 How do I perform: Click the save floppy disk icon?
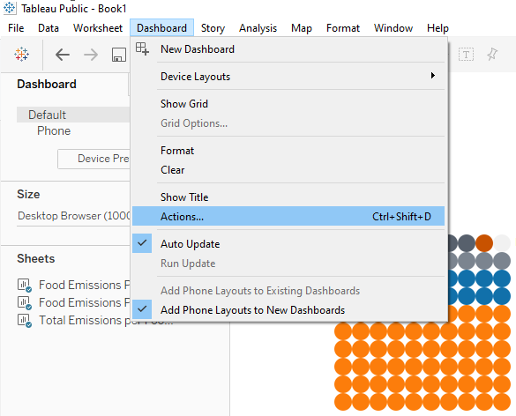(119, 55)
